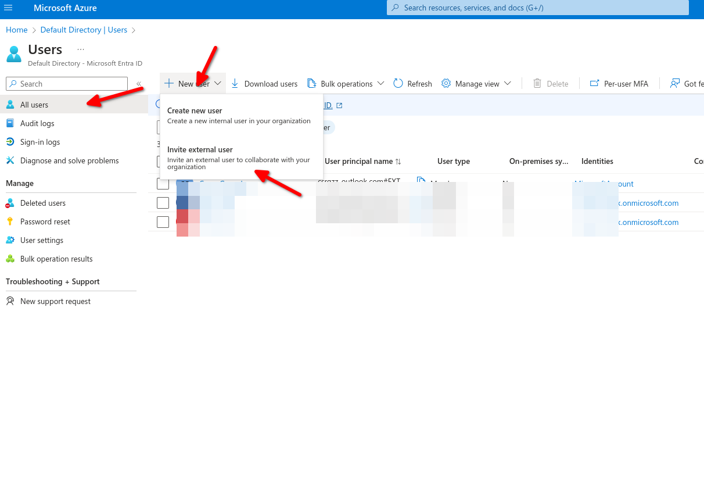Screen dimensions: 704x479
Task: Tick the third user row checkbox
Action: click(x=163, y=222)
